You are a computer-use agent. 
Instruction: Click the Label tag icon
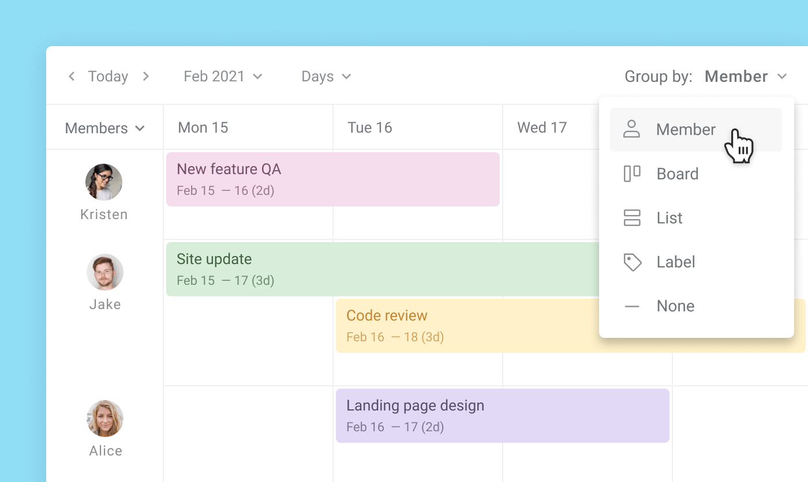click(x=633, y=262)
